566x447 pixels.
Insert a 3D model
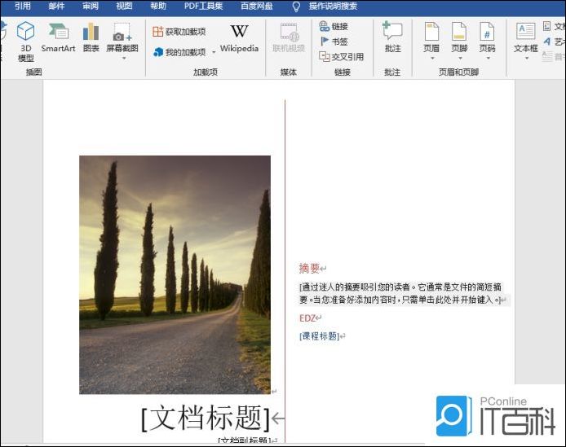(25, 41)
